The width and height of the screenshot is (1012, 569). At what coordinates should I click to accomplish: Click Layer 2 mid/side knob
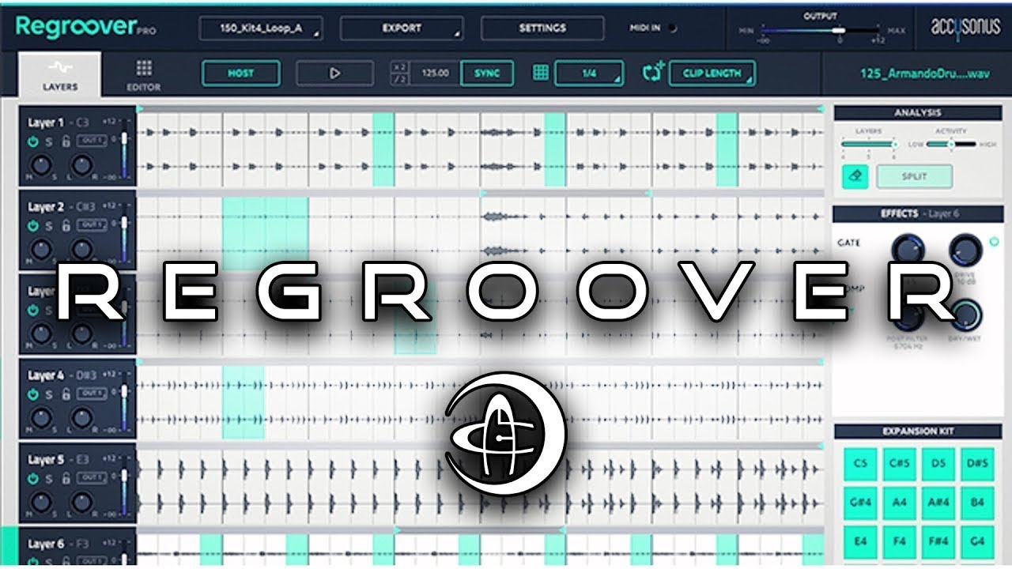[x=41, y=250]
